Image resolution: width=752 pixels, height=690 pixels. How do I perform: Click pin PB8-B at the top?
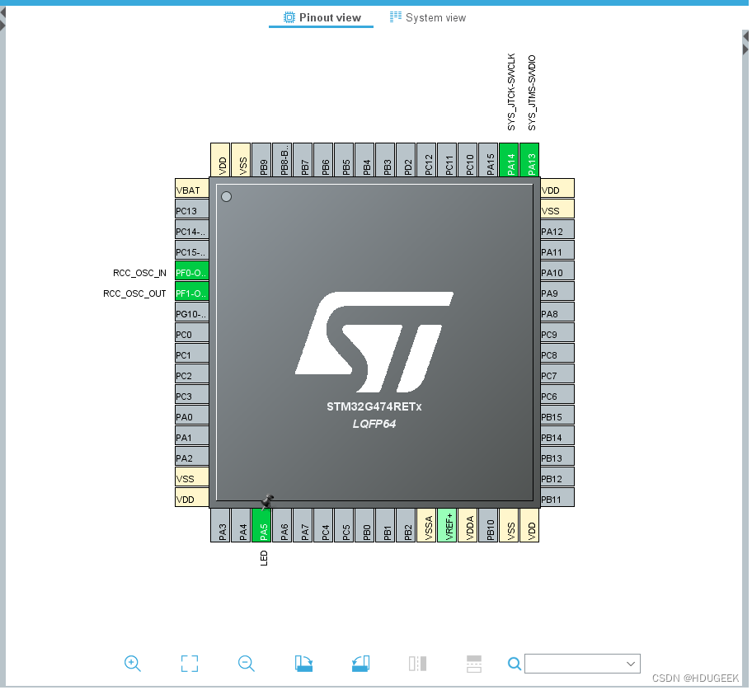point(284,160)
